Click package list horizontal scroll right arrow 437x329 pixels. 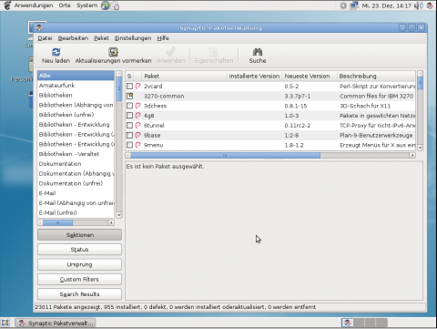[412, 155]
